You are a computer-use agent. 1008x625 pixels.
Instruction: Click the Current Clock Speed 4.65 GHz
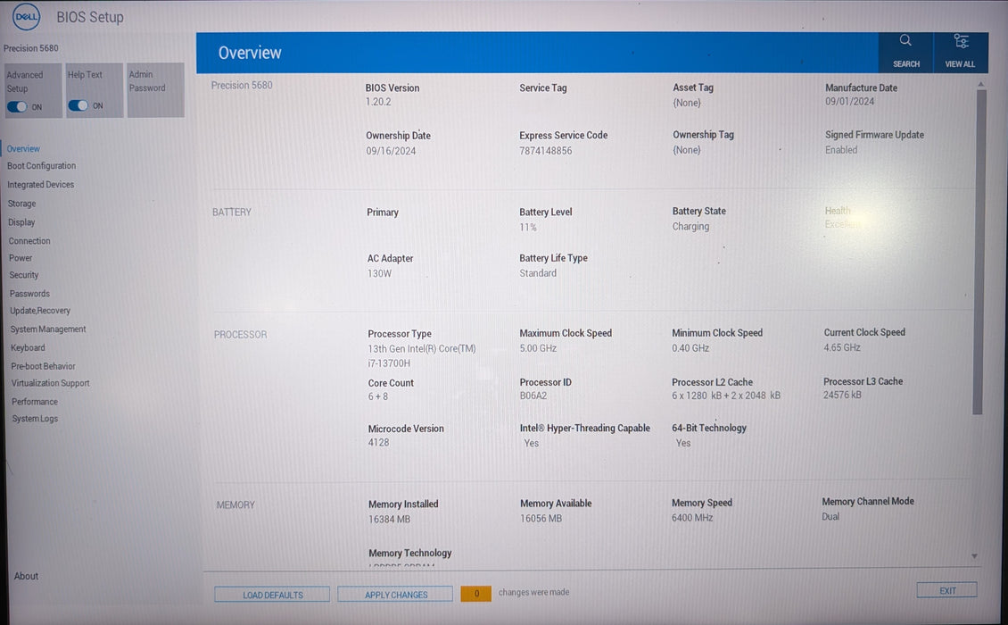pyautogui.click(x=842, y=347)
